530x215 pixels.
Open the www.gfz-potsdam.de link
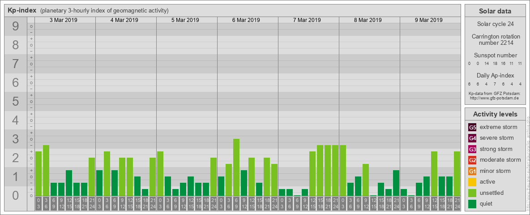click(x=494, y=98)
